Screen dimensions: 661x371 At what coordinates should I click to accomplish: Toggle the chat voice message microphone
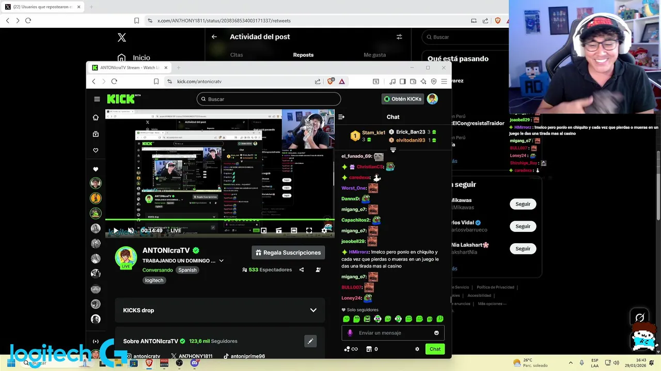350,333
